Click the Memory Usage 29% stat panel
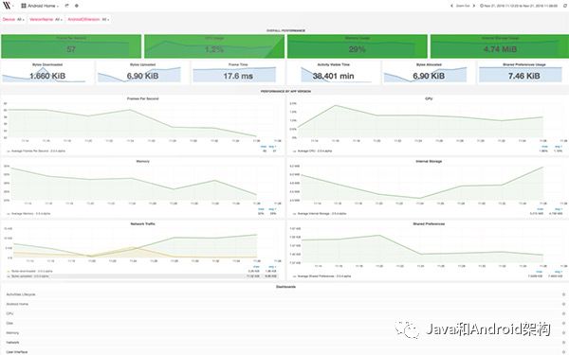Viewport: 569px width, 355px height. 358,46
